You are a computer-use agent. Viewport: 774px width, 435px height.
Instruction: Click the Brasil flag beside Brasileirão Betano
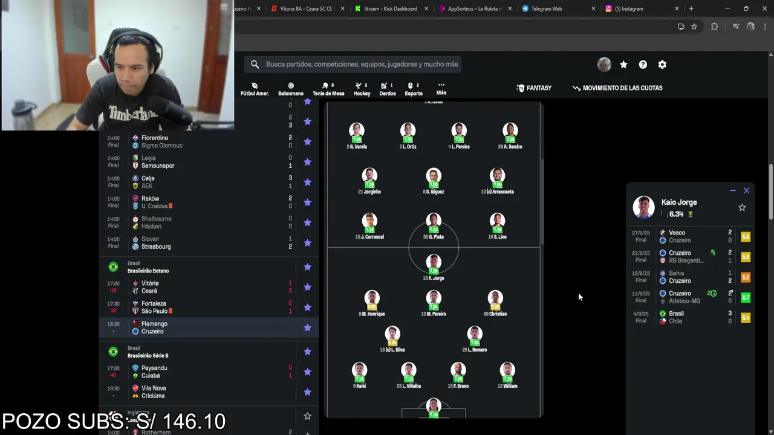(x=113, y=267)
